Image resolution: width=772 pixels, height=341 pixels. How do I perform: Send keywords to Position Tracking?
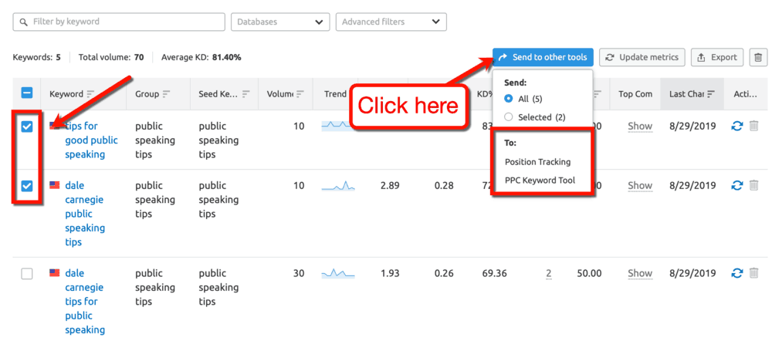(x=537, y=162)
